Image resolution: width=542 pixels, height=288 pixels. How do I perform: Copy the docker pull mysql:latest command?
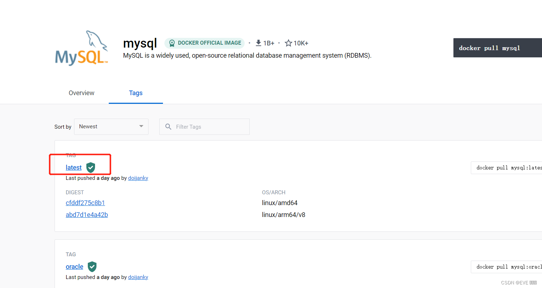506,168
